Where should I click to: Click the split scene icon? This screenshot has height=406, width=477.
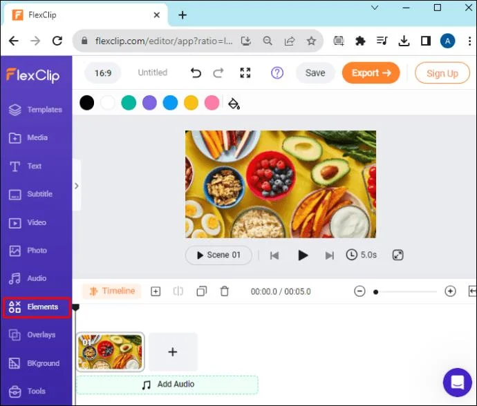pos(178,291)
